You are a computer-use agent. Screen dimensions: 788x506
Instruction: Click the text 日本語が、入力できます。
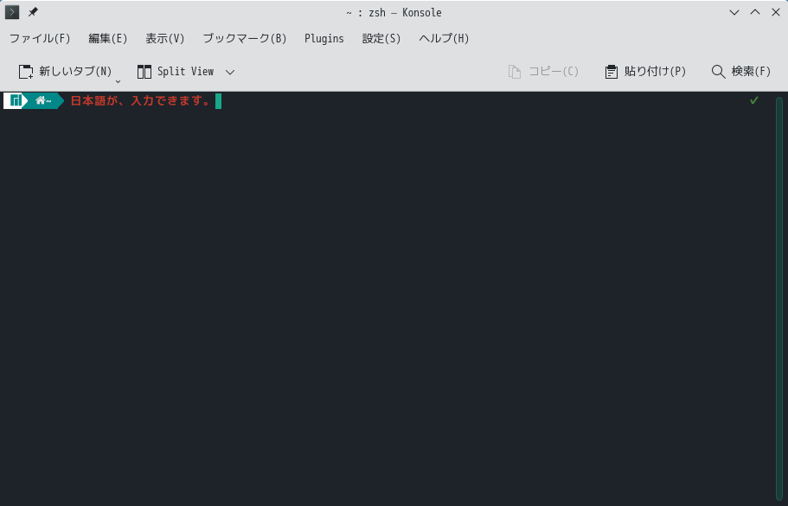tap(141, 101)
